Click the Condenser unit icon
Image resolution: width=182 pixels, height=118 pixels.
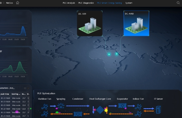tap(78, 114)
